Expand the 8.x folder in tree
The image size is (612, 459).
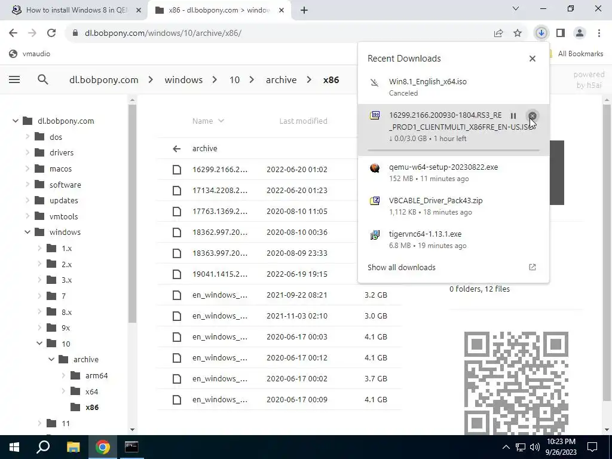[39, 312]
